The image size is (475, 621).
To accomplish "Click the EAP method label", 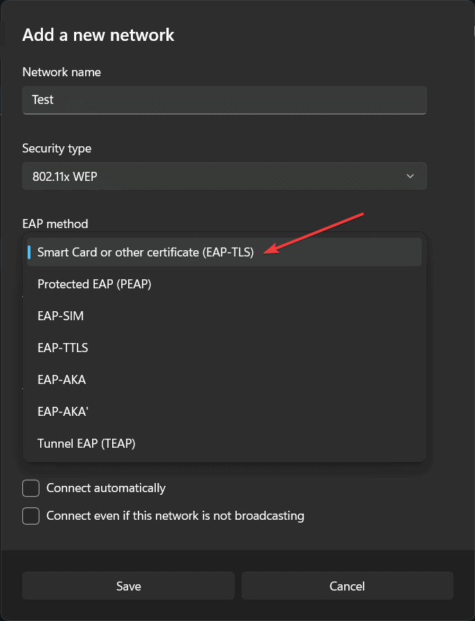I will pos(55,224).
